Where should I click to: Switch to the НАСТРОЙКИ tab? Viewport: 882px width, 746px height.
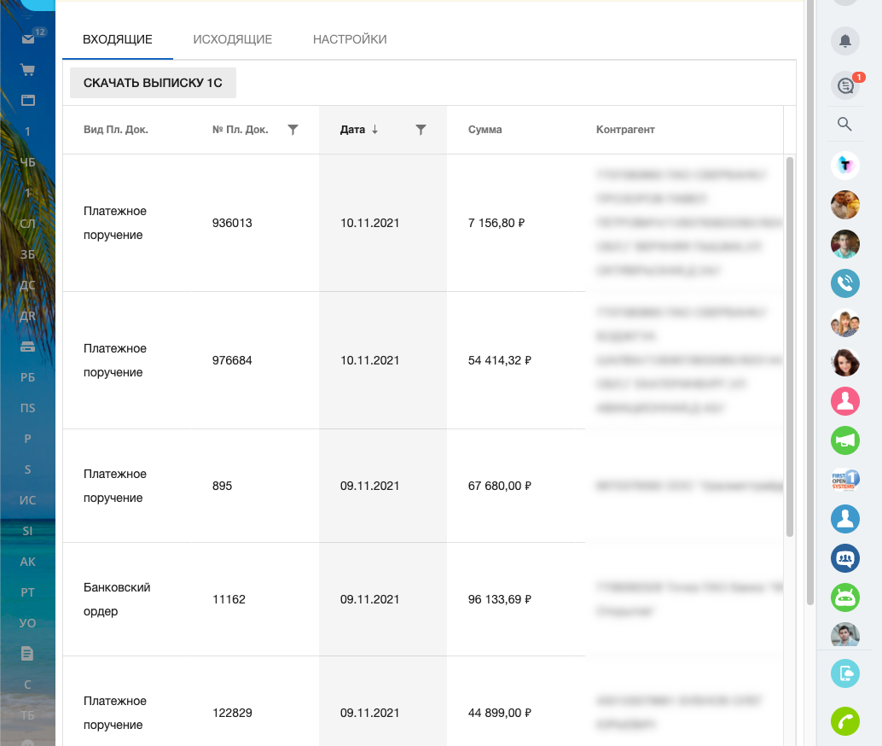[350, 39]
